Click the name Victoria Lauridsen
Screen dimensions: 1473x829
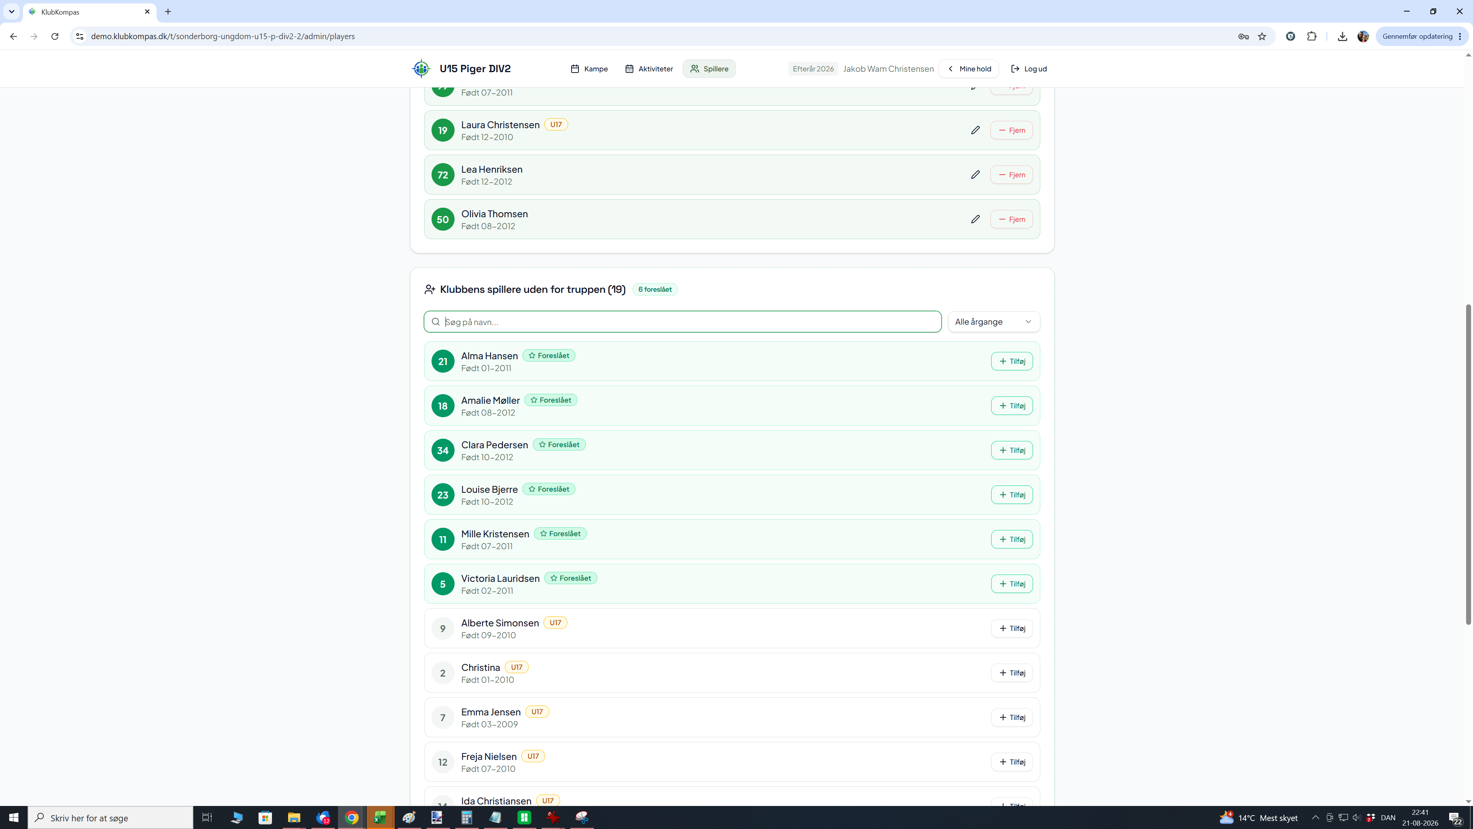(500, 578)
